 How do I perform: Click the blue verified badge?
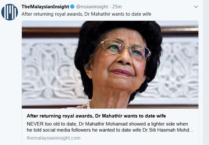pyautogui.click(x=73, y=7)
